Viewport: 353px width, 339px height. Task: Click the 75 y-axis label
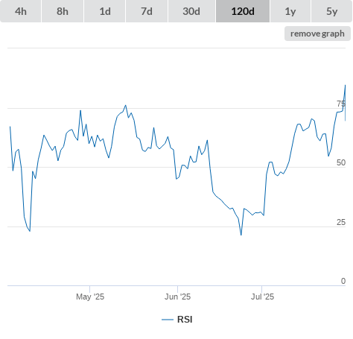[341, 104]
